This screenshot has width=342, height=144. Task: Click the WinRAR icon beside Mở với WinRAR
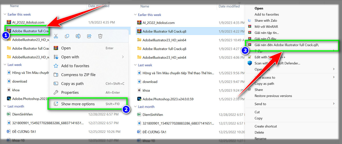pos(250,27)
